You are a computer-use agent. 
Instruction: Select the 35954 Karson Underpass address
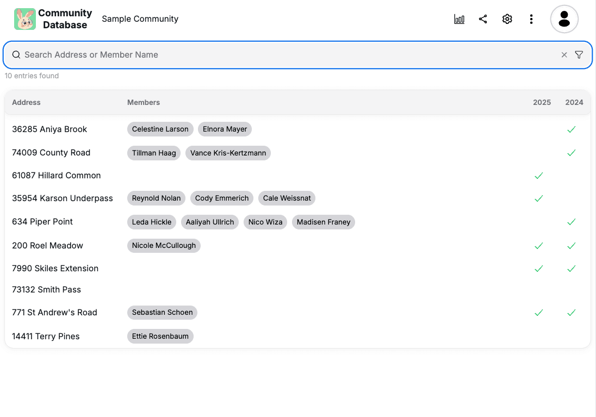click(x=63, y=198)
